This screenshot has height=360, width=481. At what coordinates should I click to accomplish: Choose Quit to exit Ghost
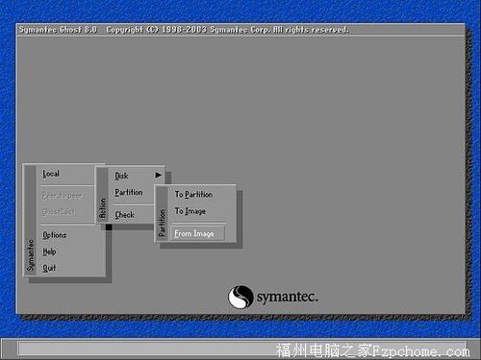click(49, 268)
